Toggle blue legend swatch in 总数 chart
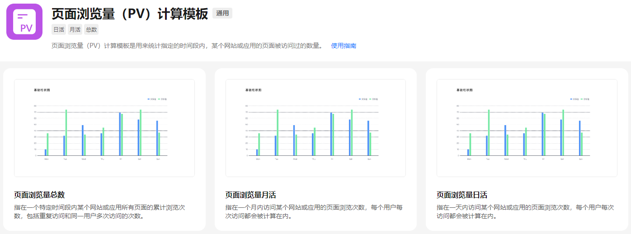The image size is (631, 234). (x=149, y=99)
